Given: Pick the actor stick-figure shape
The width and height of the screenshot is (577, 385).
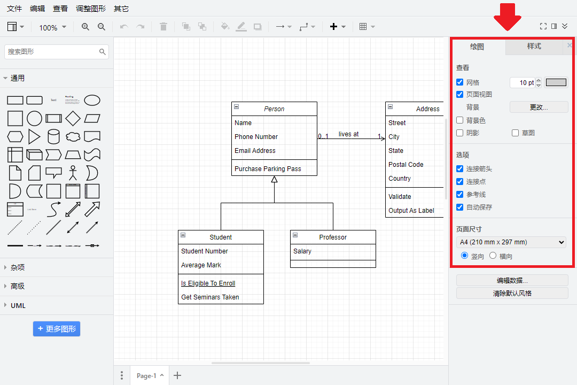Looking at the screenshot, I should [x=73, y=173].
